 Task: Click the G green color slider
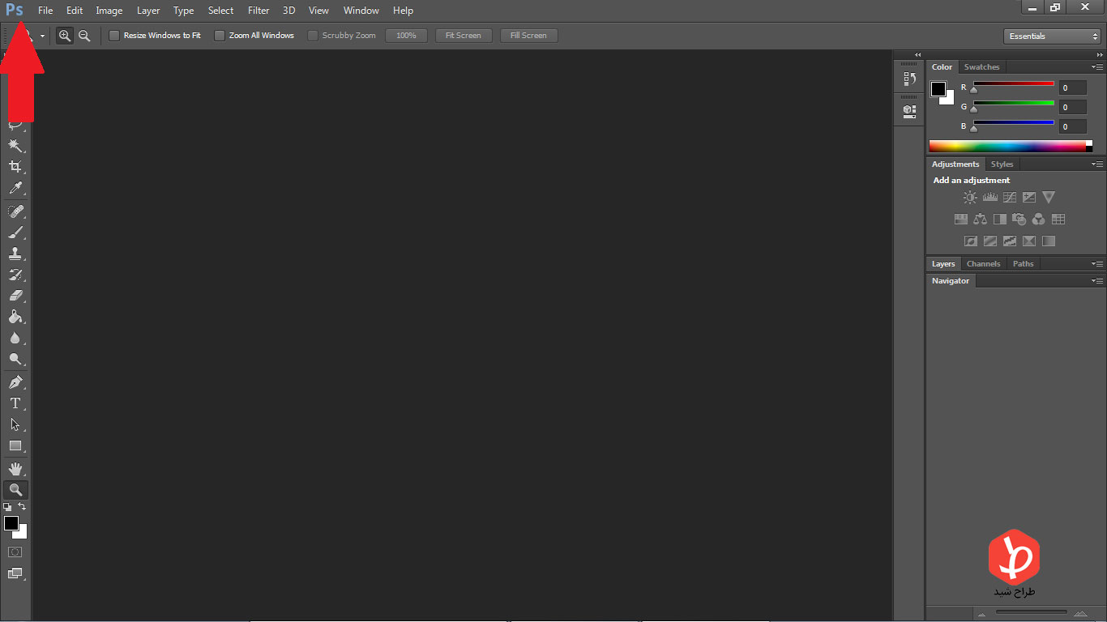click(x=1013, y=104)
